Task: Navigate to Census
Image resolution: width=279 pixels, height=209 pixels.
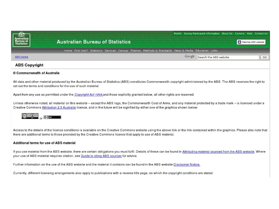Action: click(x=123, y=51)
